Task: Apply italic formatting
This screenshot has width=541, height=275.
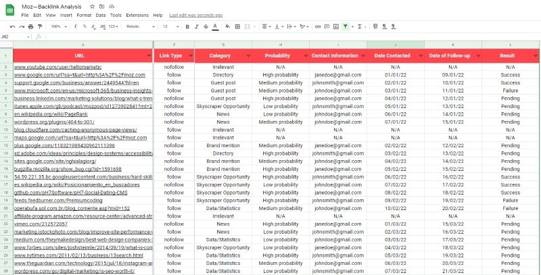Action: pos(197,26)
